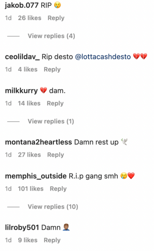
Task: Reply to jakob.077's RIP comment
Action: [x=56, y=18]
